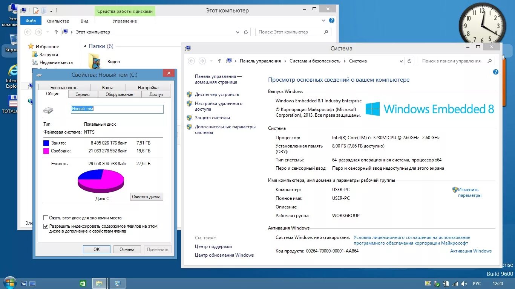Open the Вид ribbon tab

tap(84, 21)
